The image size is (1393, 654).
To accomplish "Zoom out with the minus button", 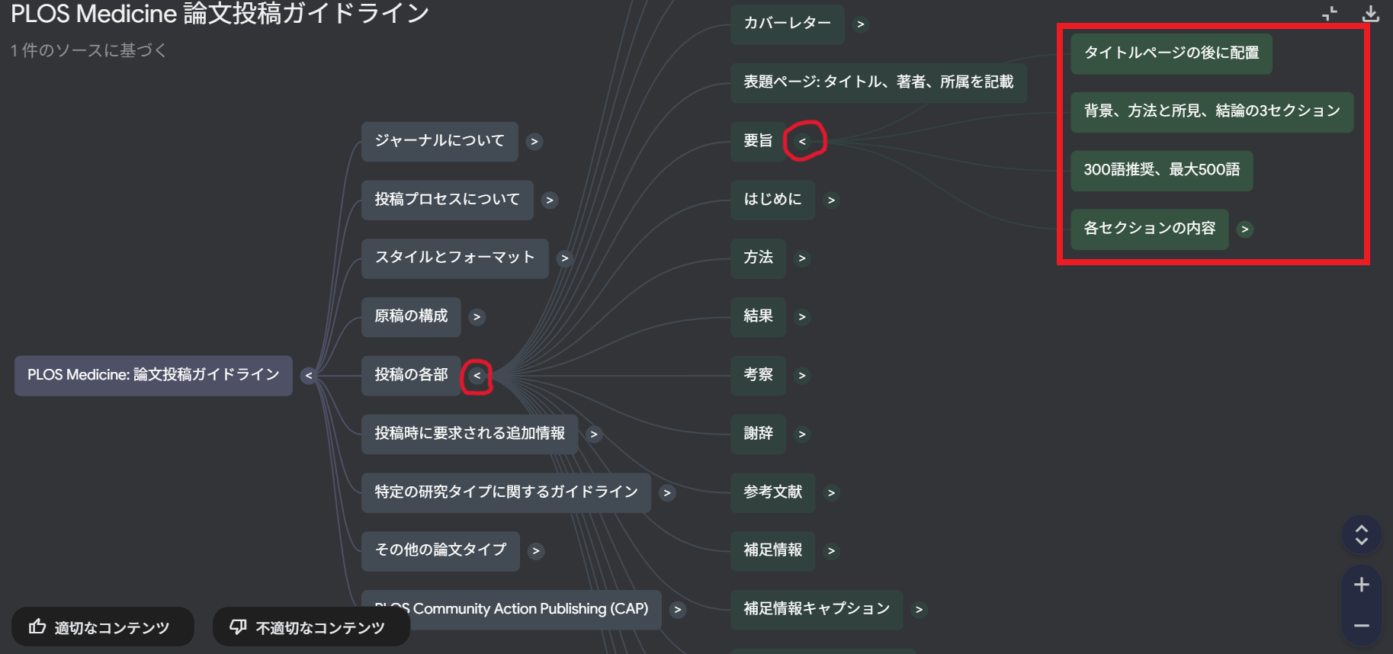I will click(1362, 626).
